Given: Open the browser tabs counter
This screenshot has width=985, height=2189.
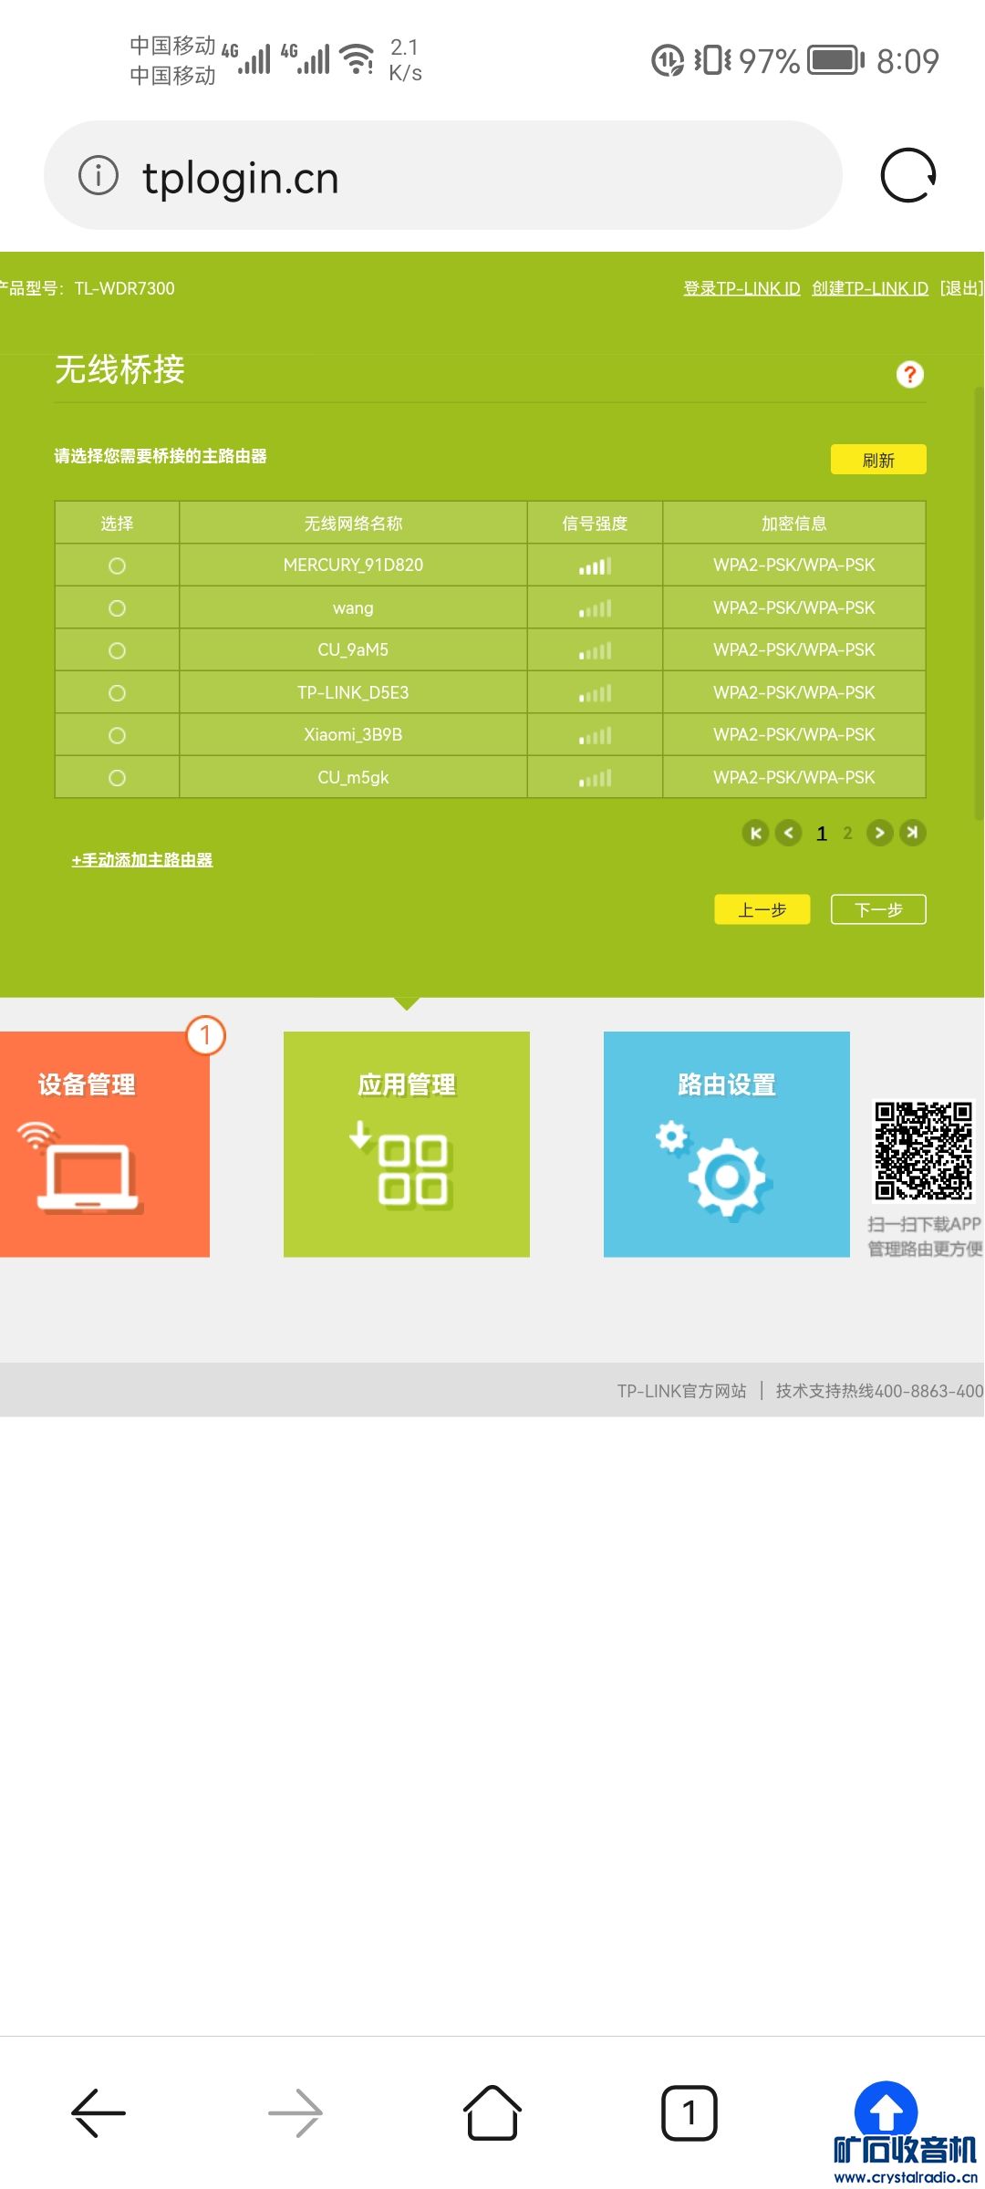Looking at the screenshot, I should click(x=689, y=2112).
